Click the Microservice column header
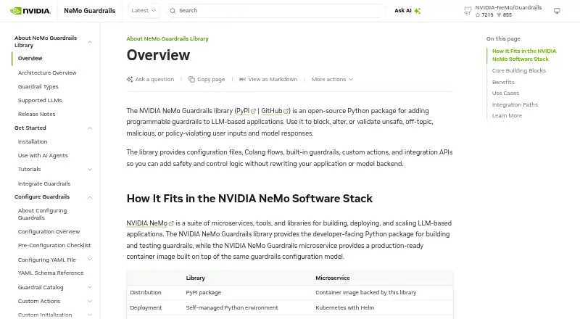Viewport: 580px width, 319px height. (x=333, y=278)
